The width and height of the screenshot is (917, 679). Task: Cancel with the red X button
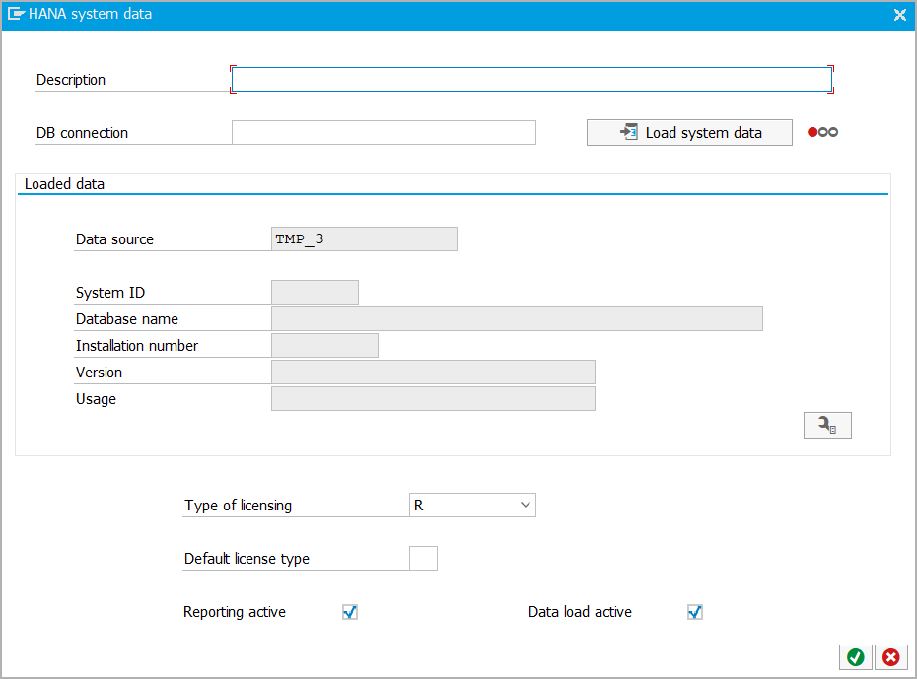point(891,657)
